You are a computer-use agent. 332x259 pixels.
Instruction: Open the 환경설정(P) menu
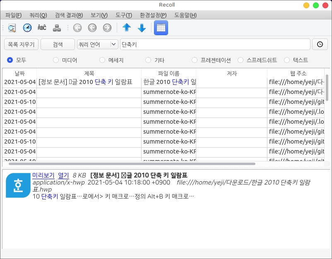pyautogui.click(x=153, y=15)
